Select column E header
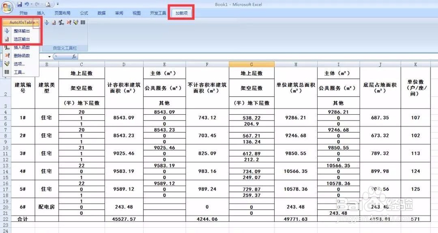This screenshot has height=233, width=438. 165,64
